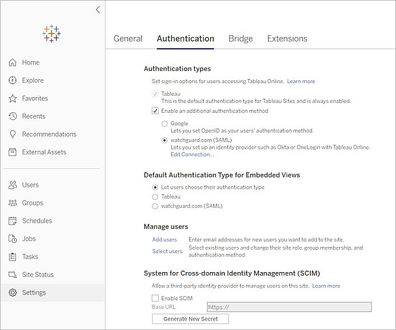The width and height of the screenshot is (396, 330).
Task: Collapse the left navigation sidebar
Action: tap(98, 10)
